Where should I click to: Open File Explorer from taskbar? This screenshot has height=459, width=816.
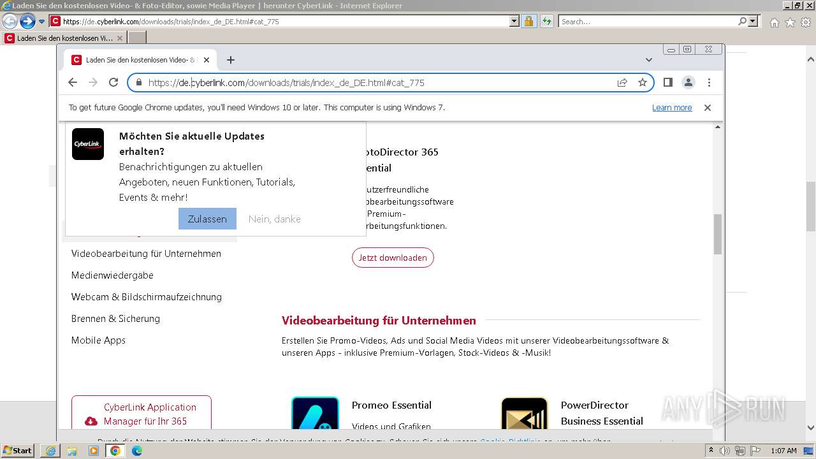72,451
